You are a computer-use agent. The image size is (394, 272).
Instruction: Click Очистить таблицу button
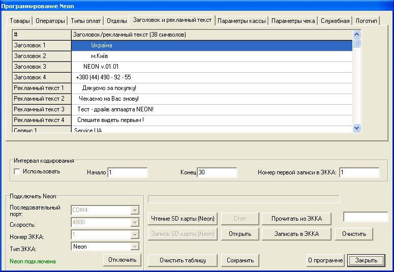pyautogui.click(x=183, y=260)
